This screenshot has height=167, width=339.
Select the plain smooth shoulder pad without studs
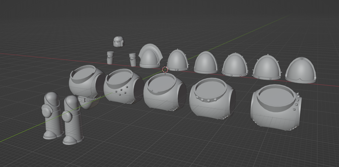(206, 63)
